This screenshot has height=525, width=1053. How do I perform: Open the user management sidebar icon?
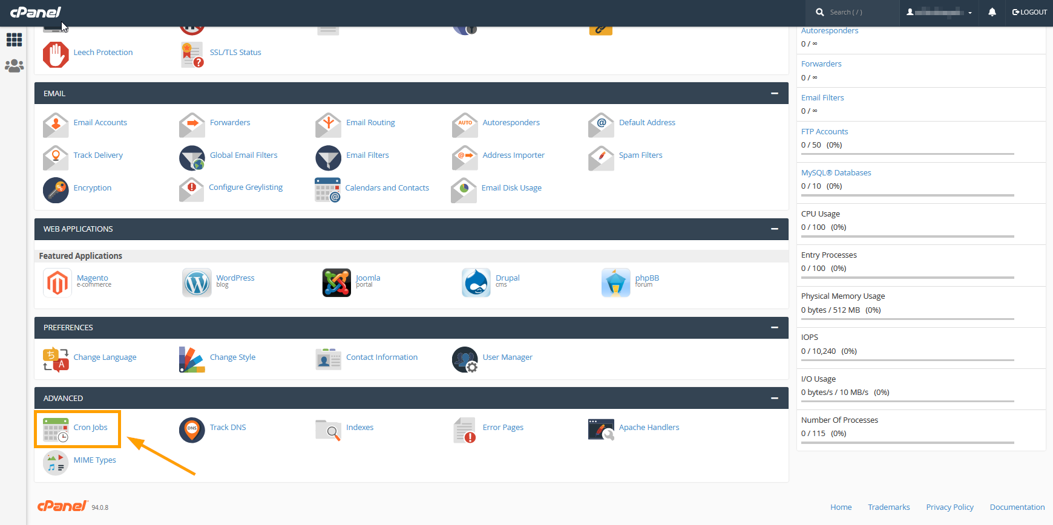tap(14, 66)
